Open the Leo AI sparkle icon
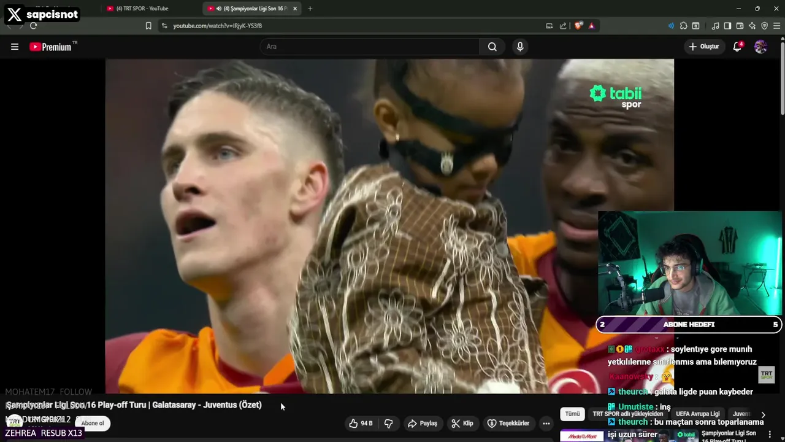Screen dimensions: 785x442 click(752, 26)
